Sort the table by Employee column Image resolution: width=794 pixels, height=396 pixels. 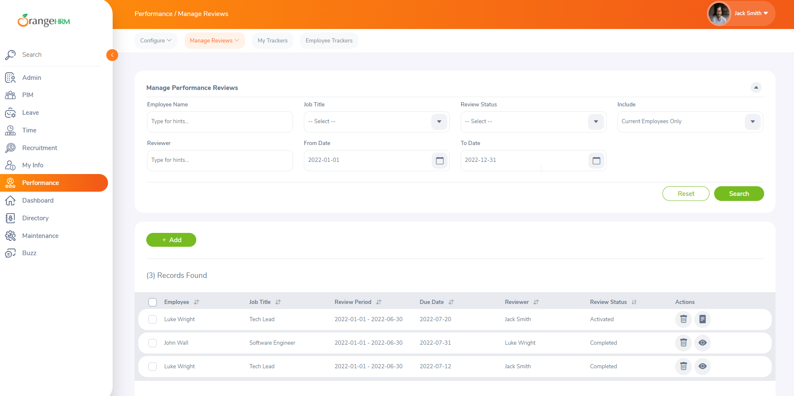click(x=196, y=302)
